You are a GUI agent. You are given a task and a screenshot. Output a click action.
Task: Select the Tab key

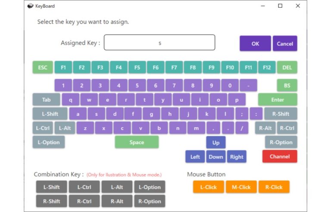(46, 100)
